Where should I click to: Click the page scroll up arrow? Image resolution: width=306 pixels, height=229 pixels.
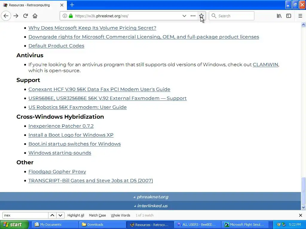[x=303, y=24]
